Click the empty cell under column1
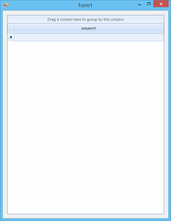 (x=89, y=37)
